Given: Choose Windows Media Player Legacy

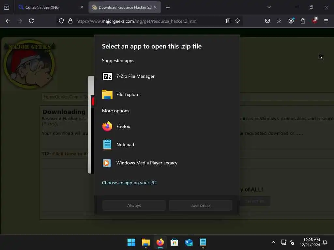Looking at the screenshot, I should [x=167, y=163].
